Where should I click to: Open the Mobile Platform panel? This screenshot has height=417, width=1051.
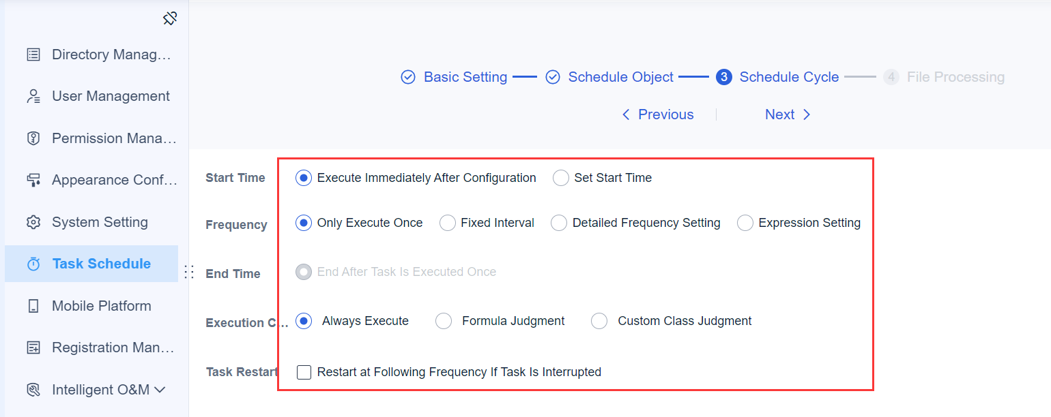pyautogui.click(x=34, y=305)
